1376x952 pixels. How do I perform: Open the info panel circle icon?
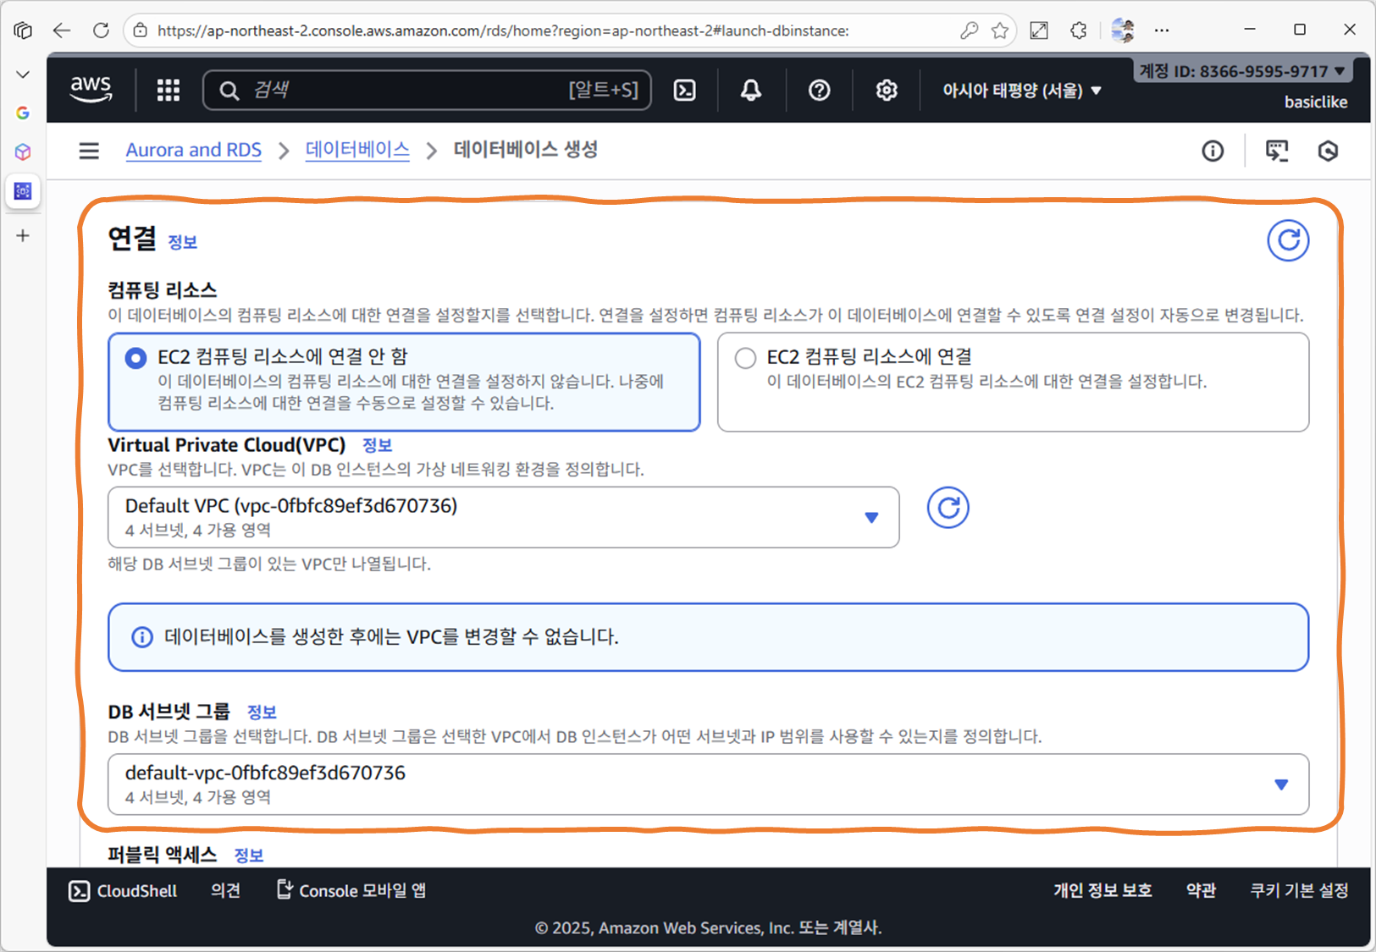(1213, 151)
